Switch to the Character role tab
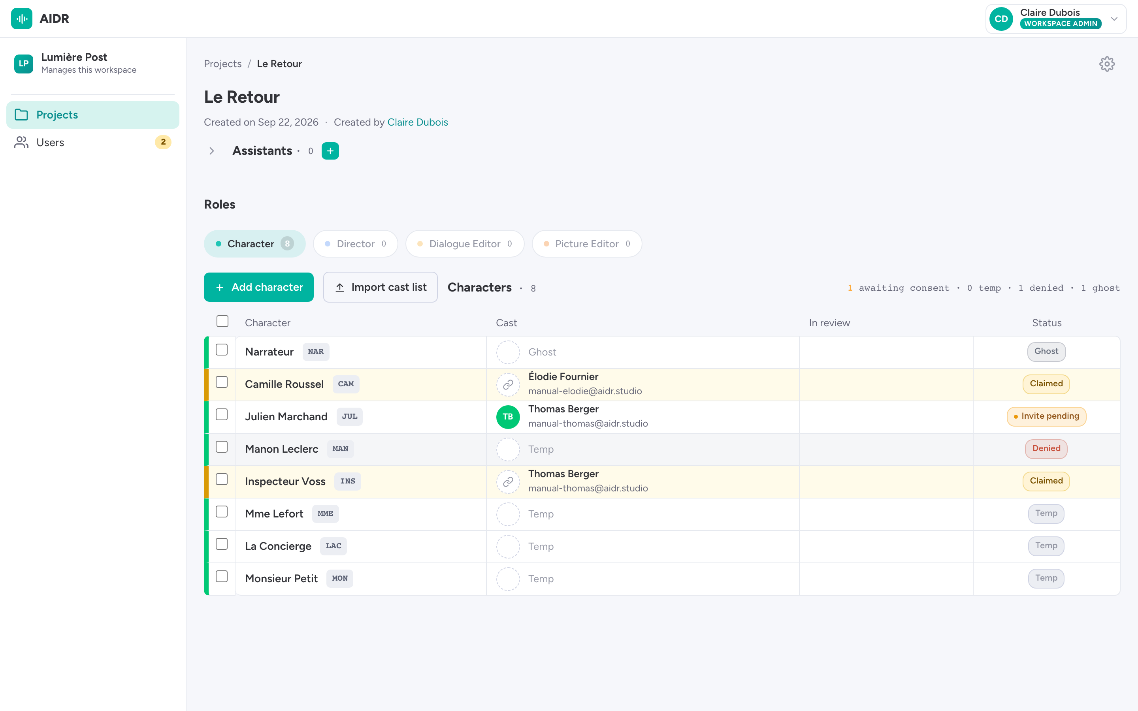 (x=254, y=244)
